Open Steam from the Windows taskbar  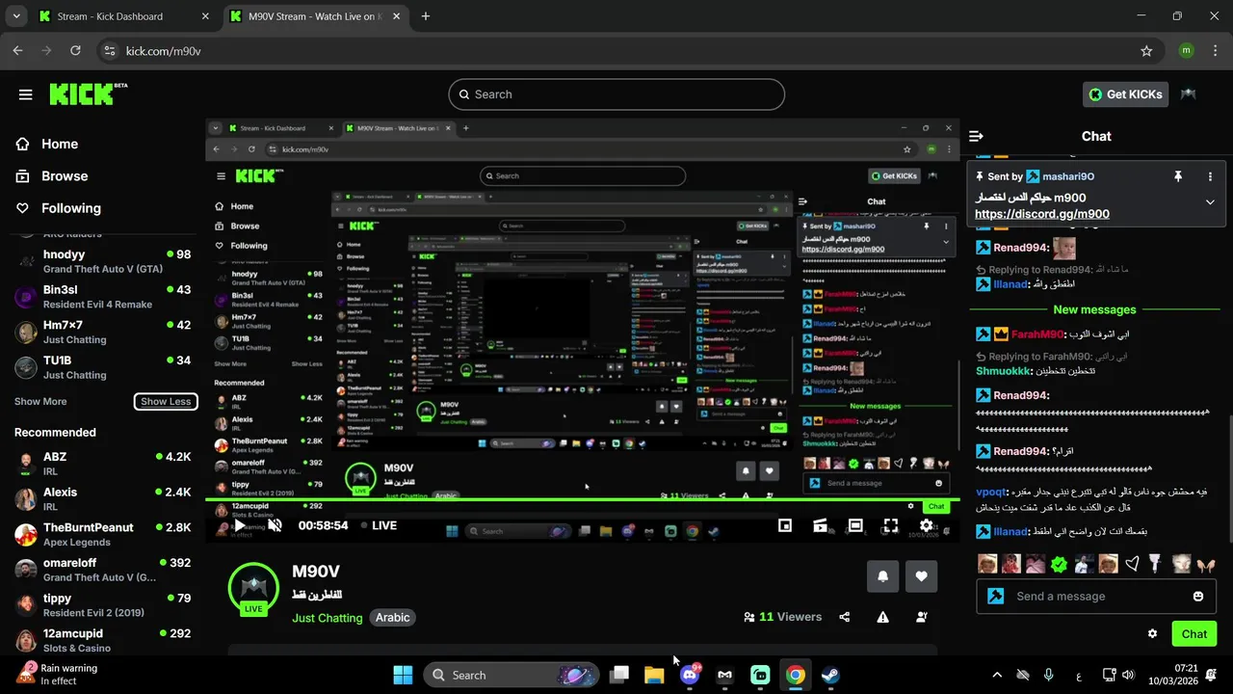pyautogui.click(x=829, y=675)
